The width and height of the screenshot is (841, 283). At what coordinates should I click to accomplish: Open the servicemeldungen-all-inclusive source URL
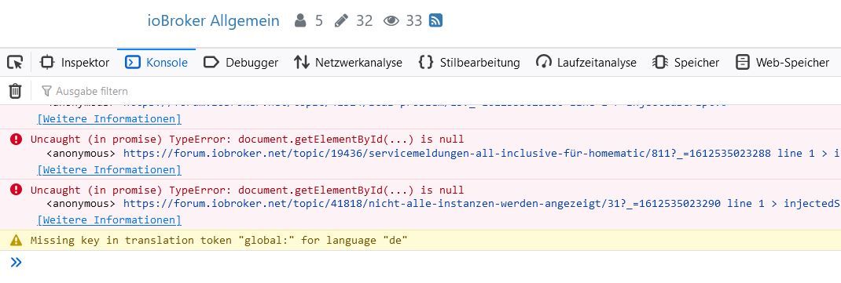[x=446, y=154]
